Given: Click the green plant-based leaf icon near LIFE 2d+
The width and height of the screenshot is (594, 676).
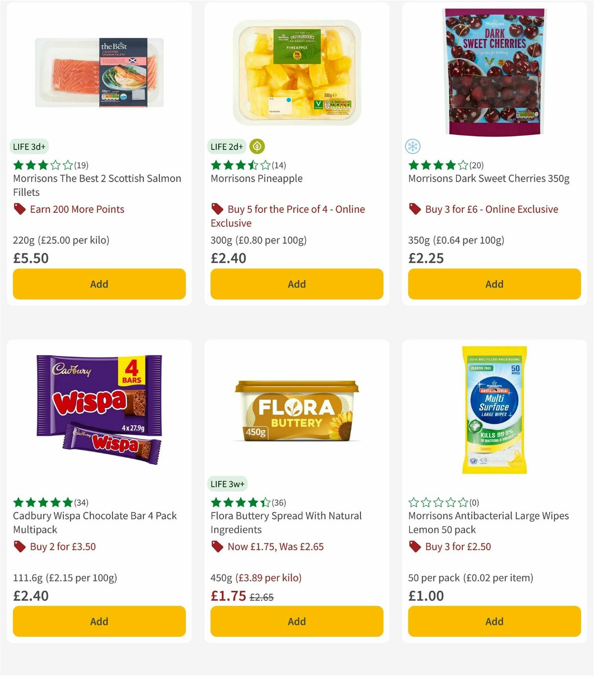Looking at the screenshot, I should (257, 146).
